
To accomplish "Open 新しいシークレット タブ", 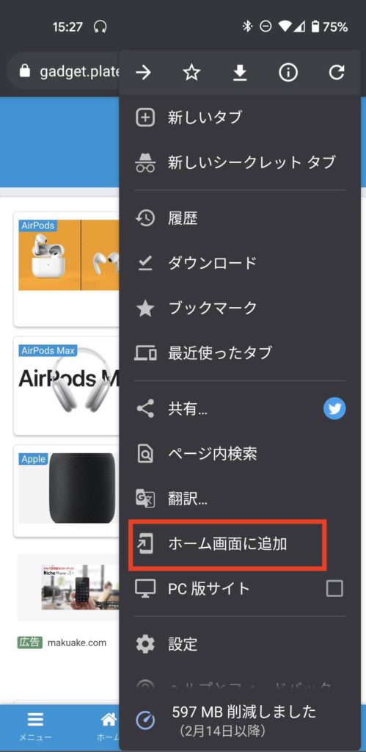I will point(240,162).
